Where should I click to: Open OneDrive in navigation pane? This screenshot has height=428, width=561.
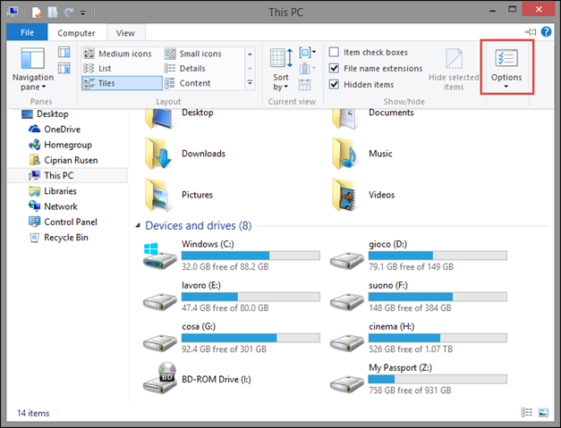55,130
